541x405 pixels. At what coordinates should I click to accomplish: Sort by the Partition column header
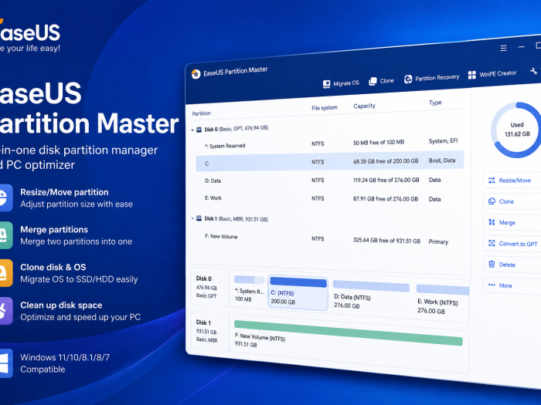201,113
